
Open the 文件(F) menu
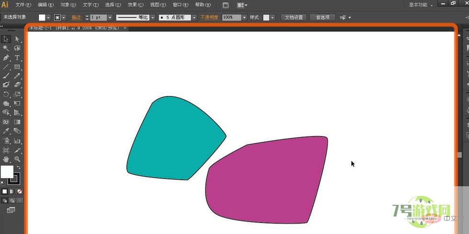[23, 5]
